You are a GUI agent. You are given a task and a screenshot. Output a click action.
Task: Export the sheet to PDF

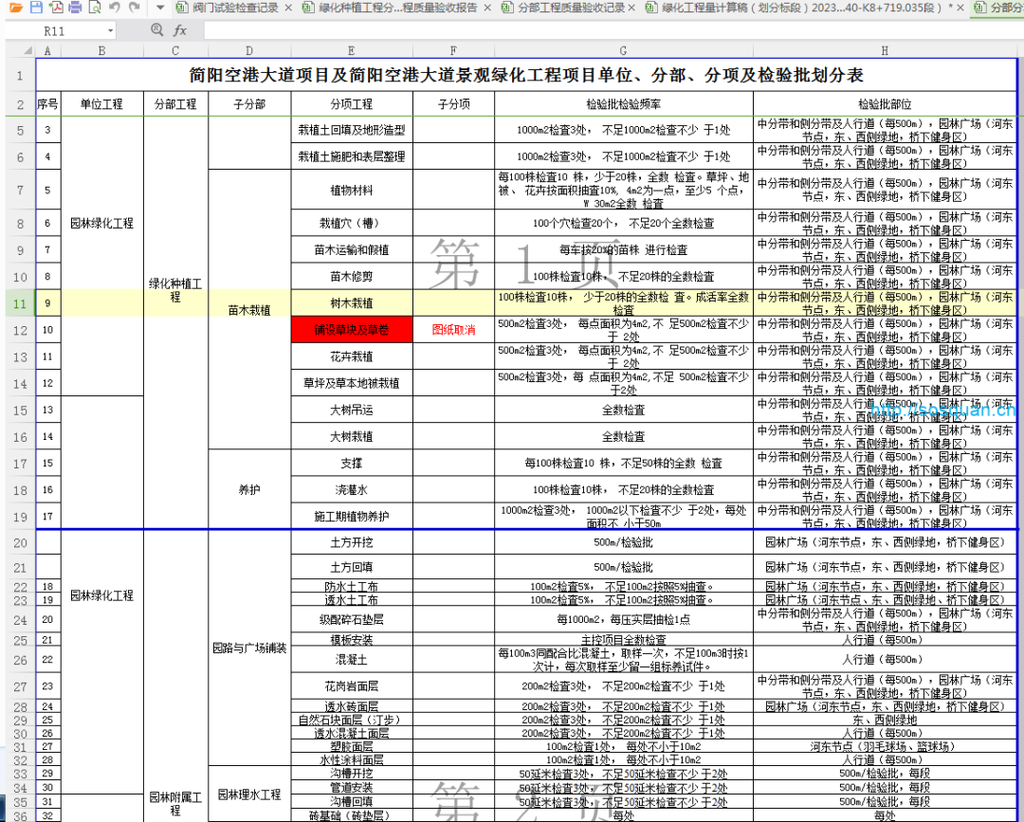(56, 8)
